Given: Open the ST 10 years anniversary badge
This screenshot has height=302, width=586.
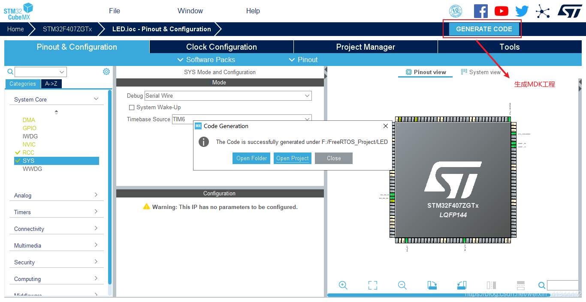Looking at the screenshot, I should [456, 11].
